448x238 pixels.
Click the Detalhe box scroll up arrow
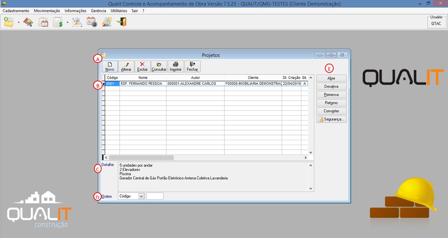(x=311, y=165)
